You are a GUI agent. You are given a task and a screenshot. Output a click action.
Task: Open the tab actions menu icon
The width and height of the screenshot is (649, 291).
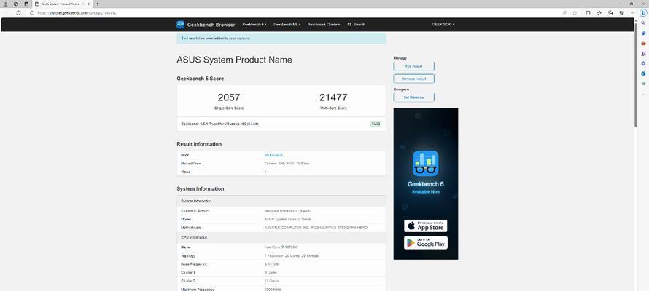click(26, 4)
